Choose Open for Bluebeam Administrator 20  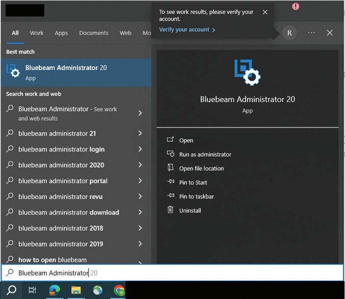[x=186, y=140]
